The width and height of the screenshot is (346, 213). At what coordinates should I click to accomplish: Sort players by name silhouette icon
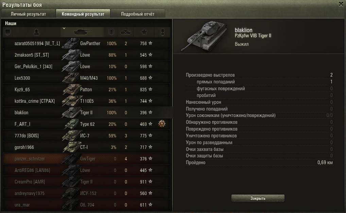pos(37,32)
